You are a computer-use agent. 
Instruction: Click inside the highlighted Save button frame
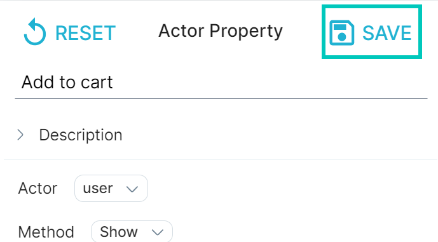372,32
